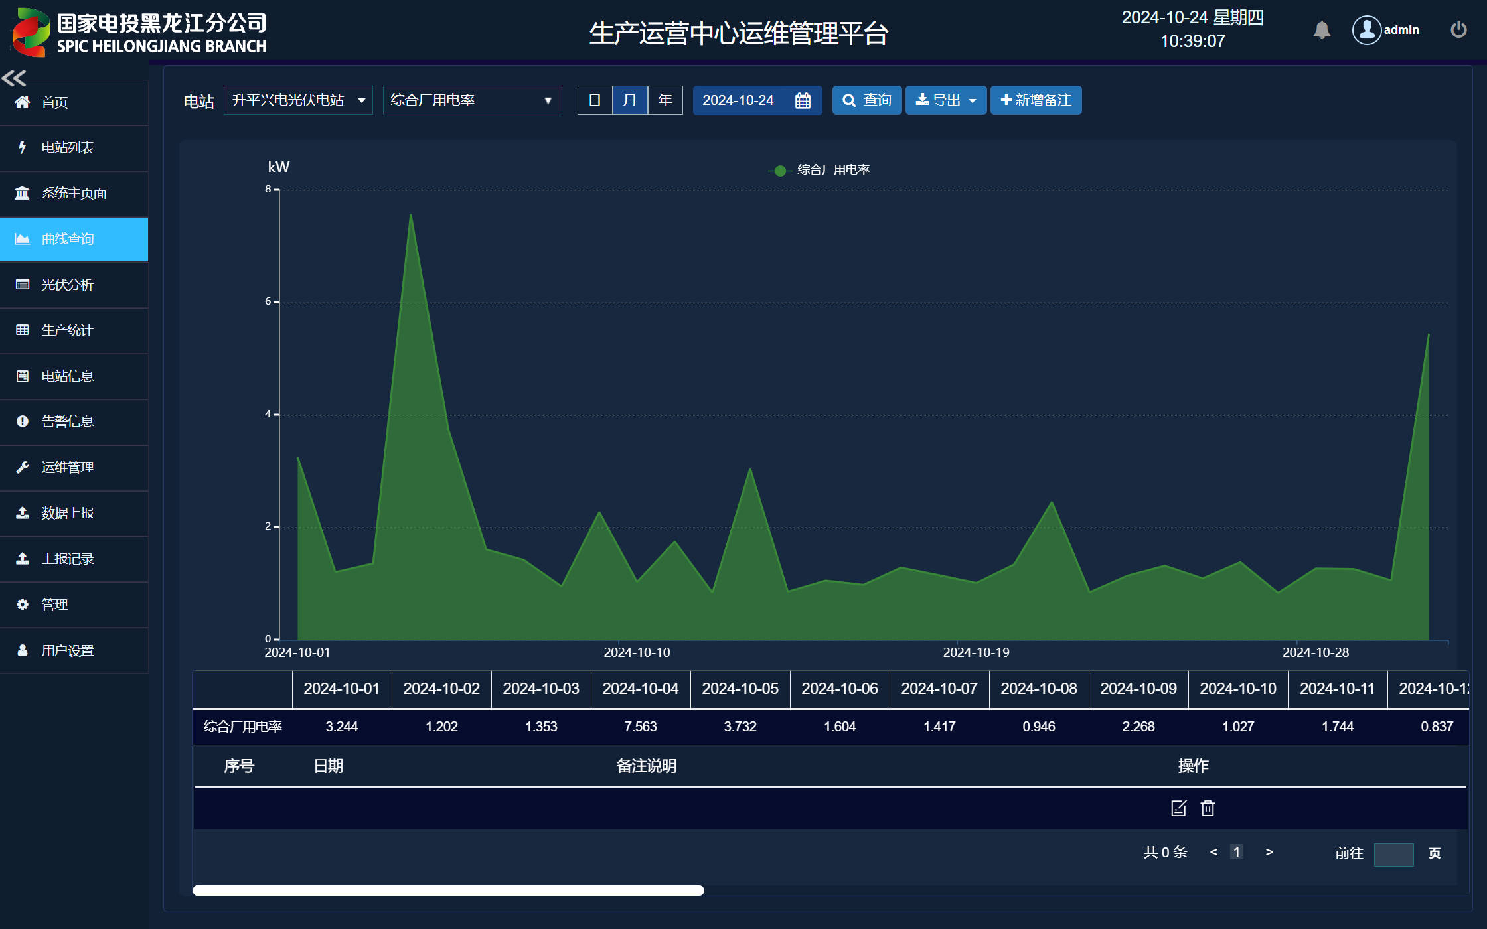The width and height of the screenshot is (1487, 929).
Task: Click the edit note icon
Action: coord(1178,808)
